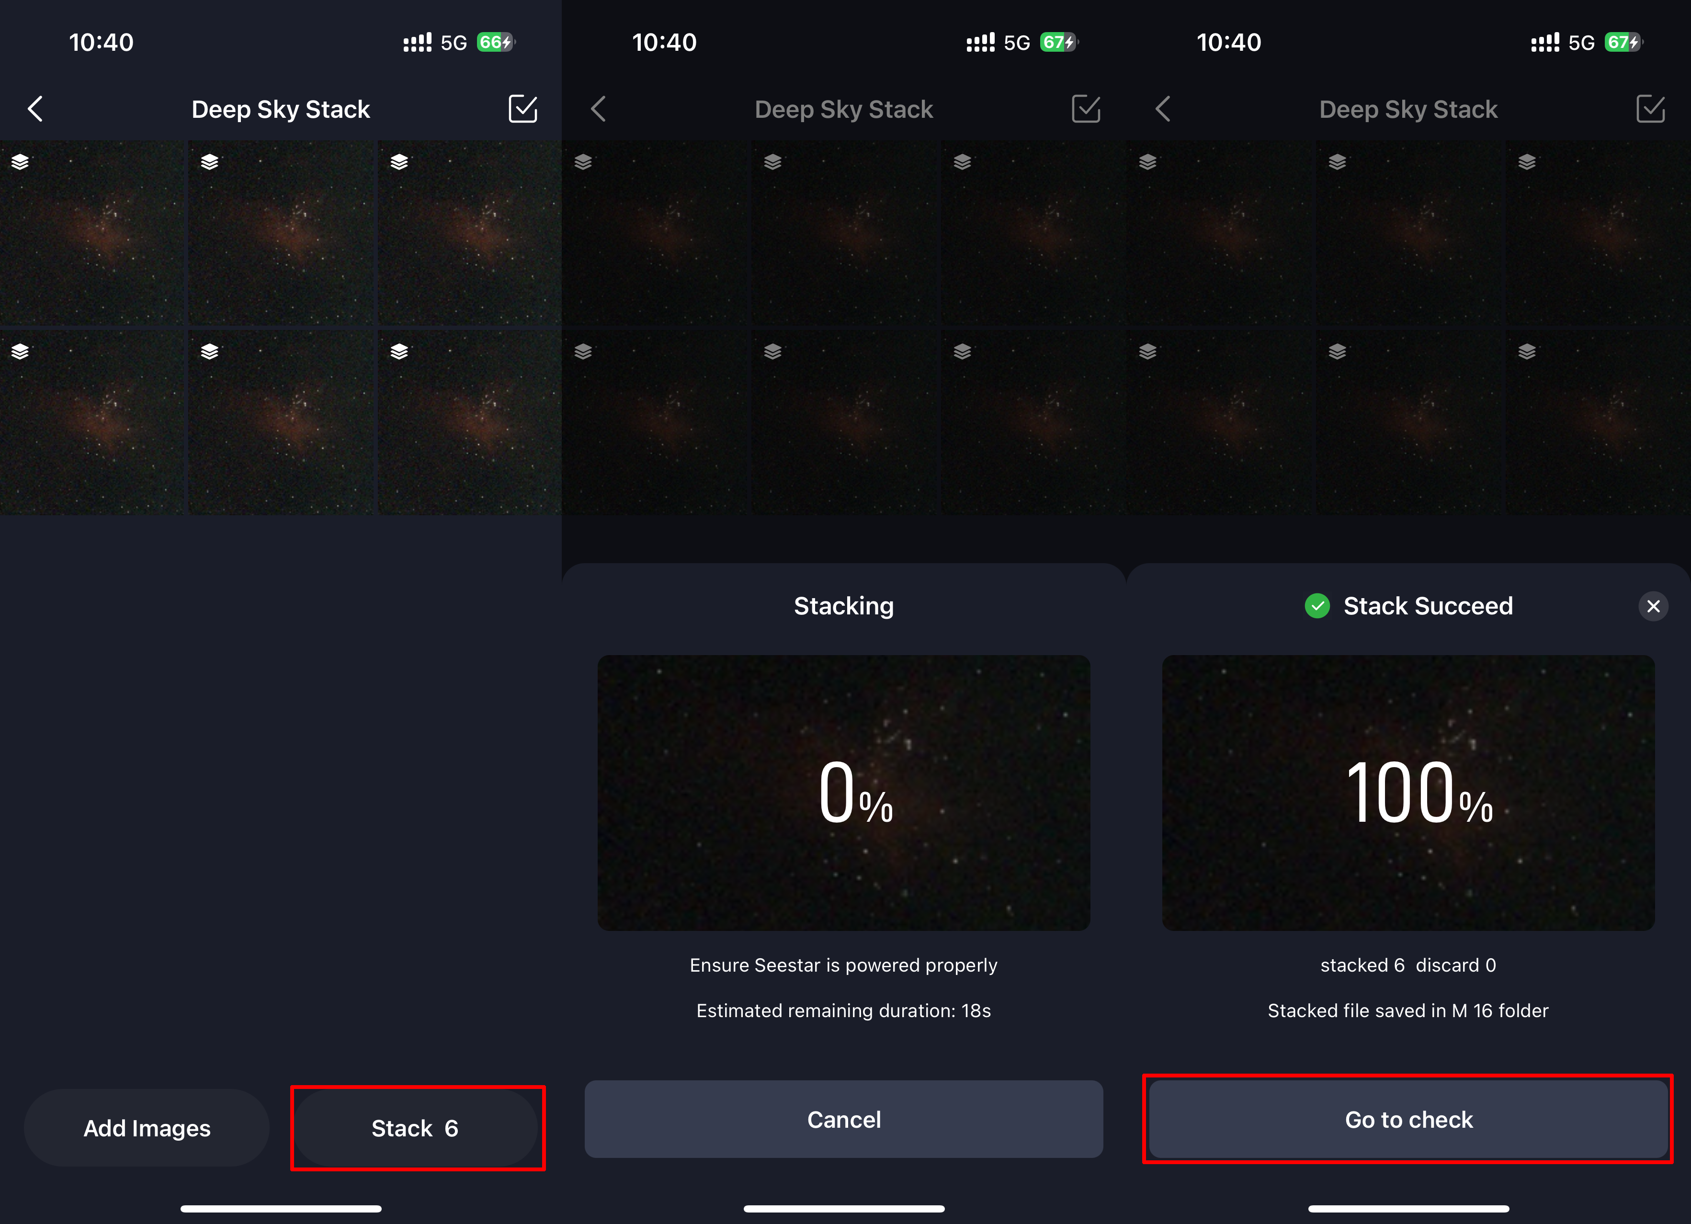The width and height of the screenshot is (1691, 1224).
Task: Tap the Stacked file saved in M 16 folder text
Action: (x=1407, y=1011)
